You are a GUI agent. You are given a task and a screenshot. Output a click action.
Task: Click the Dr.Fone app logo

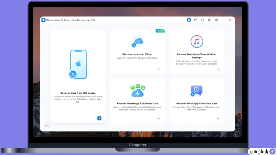click(x=43, y=20)
